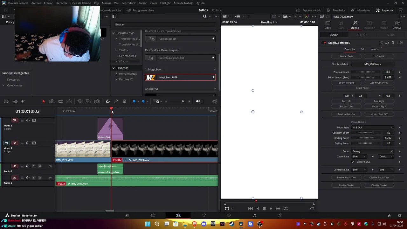Open the Fusion menu in menu bar

click(x=143, y=3)
